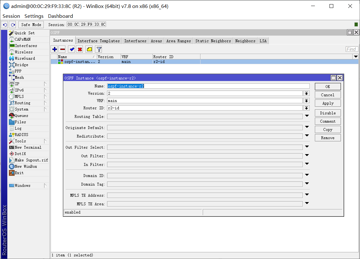This screenshot has height=259, width=360.
Task: Open the Session menu
Action: 11,16
